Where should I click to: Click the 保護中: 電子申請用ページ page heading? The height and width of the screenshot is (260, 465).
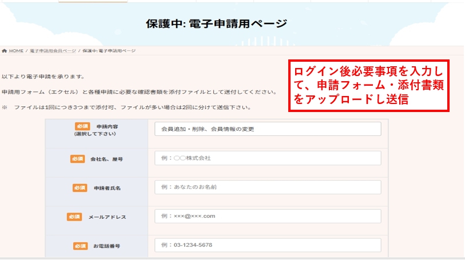(x=216, y=23)
